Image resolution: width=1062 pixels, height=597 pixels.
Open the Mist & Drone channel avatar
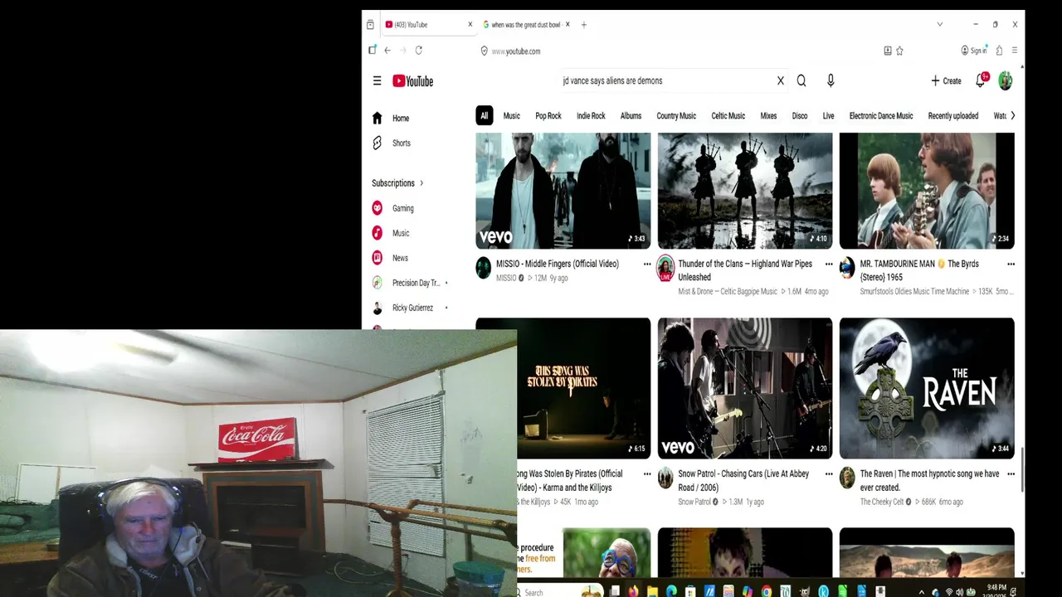point(665,268)
